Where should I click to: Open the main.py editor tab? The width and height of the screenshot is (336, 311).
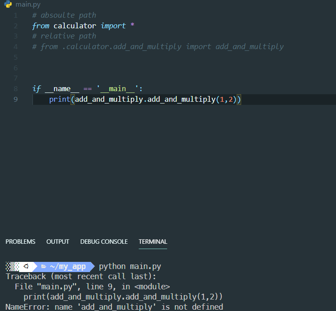click(27, 4)
